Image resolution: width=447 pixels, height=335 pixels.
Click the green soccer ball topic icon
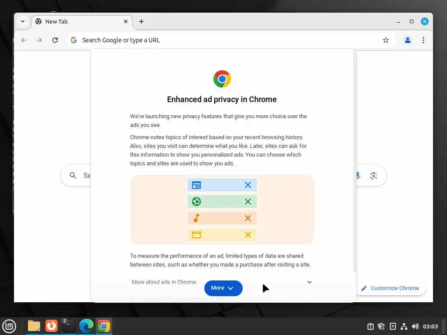tap(196, 202)
